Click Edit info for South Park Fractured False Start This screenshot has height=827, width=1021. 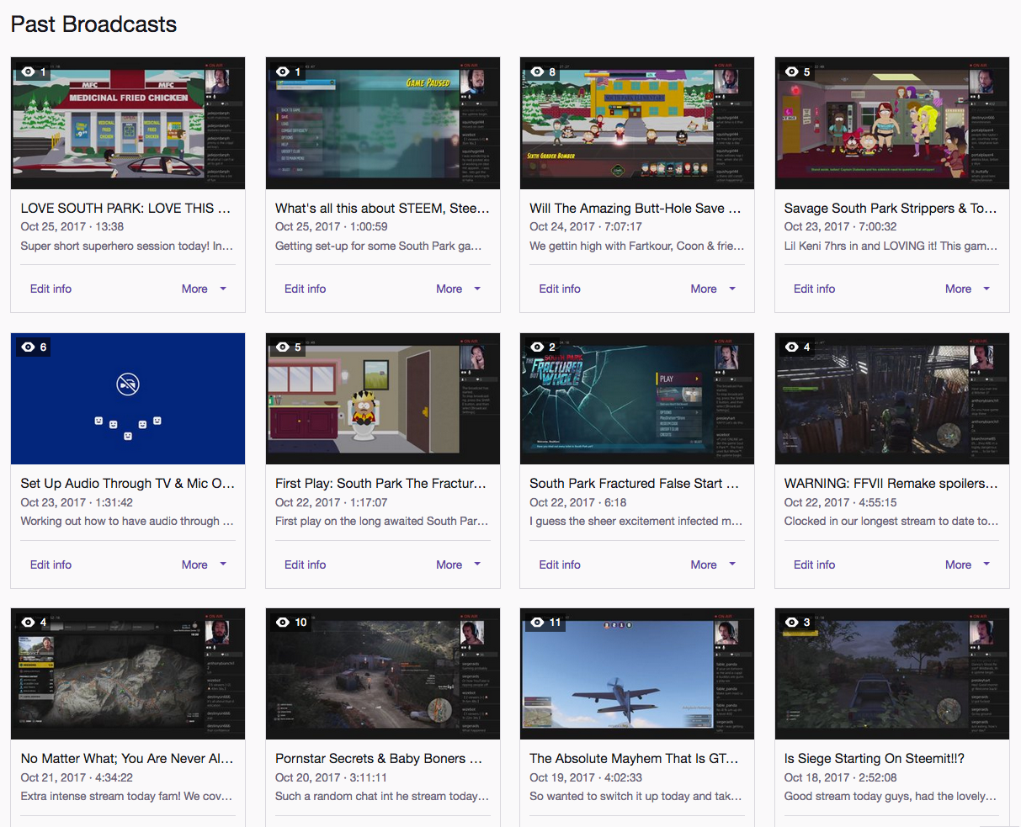[x=560, y=565]
